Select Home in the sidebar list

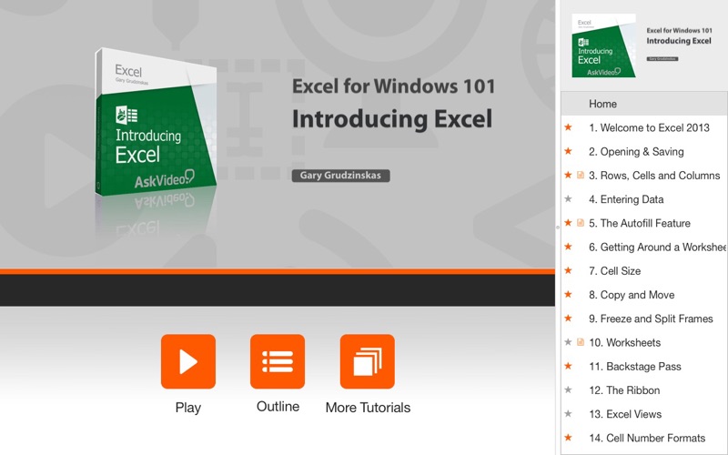644,104
